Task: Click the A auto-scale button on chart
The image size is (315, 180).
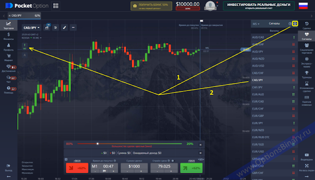Action: tap(25, 55)
